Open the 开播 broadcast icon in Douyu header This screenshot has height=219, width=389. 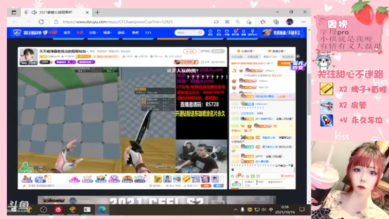(x=227, y=33)
